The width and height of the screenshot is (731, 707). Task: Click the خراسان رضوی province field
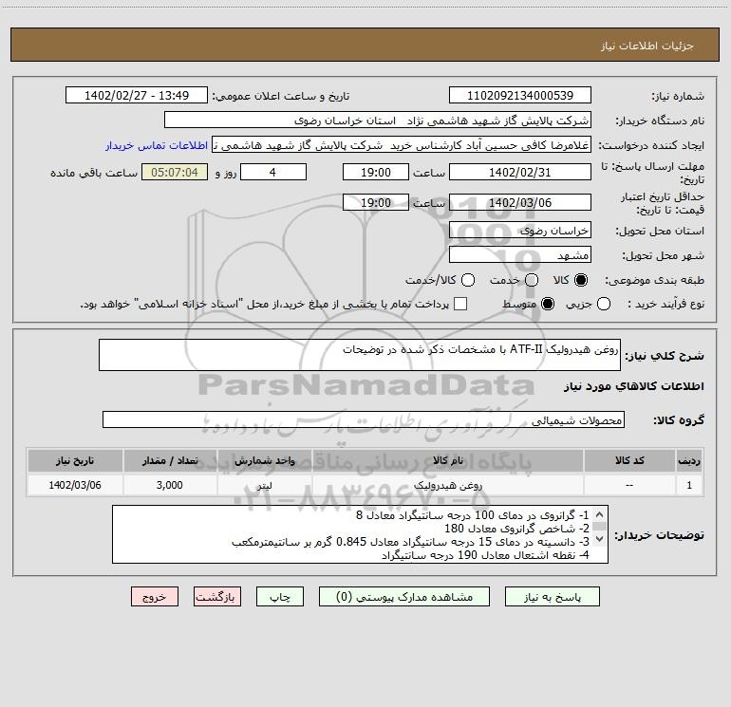[x=520, y=230]
